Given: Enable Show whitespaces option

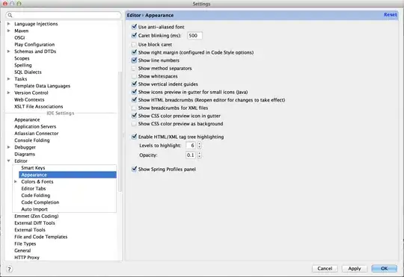Looking at the screenshot, I should [134, 76].
